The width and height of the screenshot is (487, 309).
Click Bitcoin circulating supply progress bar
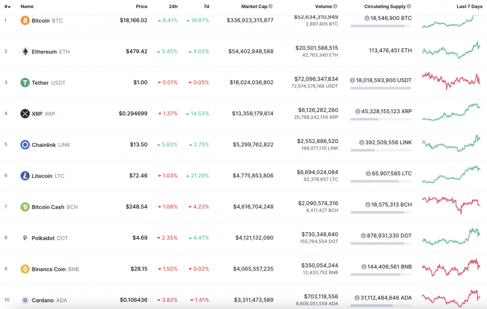[x=380, y=26]
